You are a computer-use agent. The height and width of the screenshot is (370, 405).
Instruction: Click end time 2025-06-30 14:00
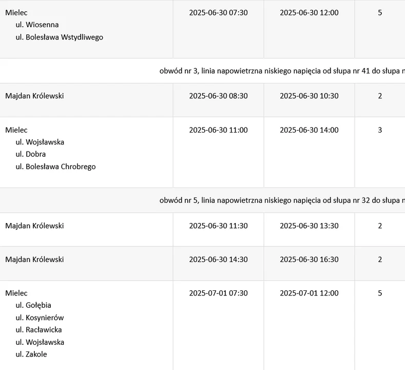309,130
